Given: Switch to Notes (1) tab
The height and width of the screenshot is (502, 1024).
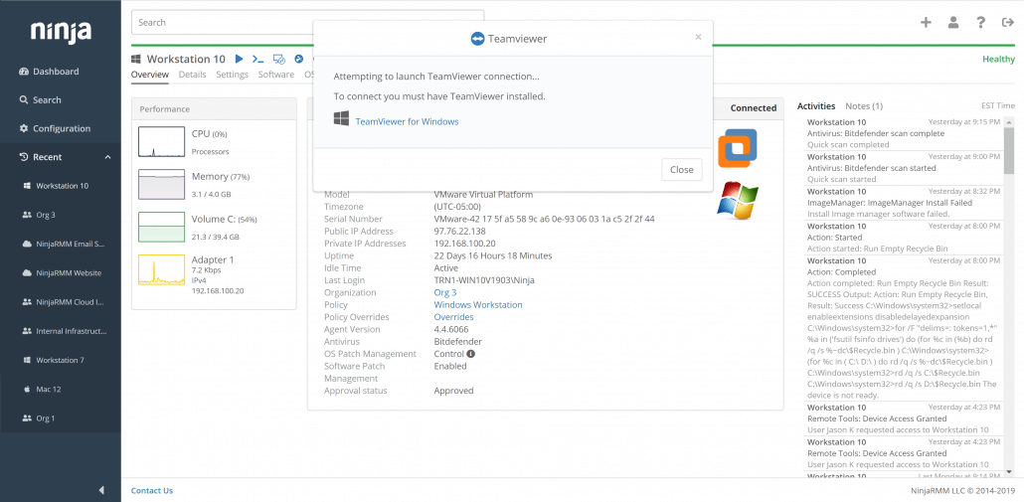Looking at the screenshot, I should (x=863, y=105).
